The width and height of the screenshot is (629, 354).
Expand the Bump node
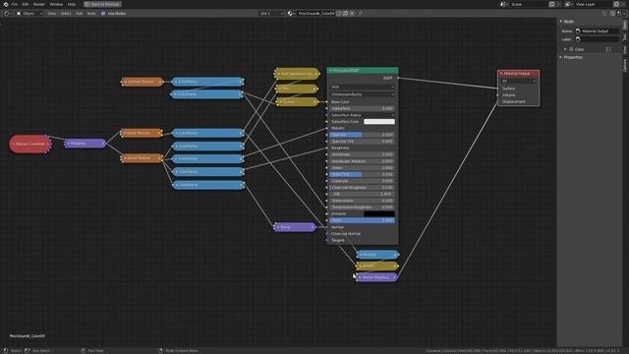tap(278, 227)
